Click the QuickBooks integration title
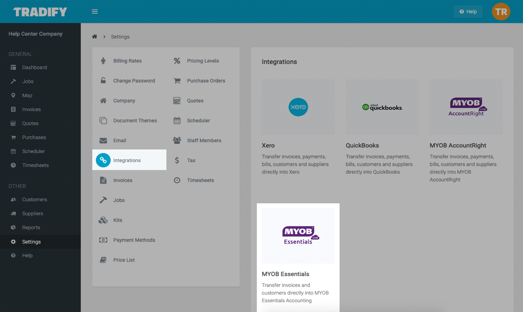The height and width of the screenshot is (312, 523). tap(362, 146)
